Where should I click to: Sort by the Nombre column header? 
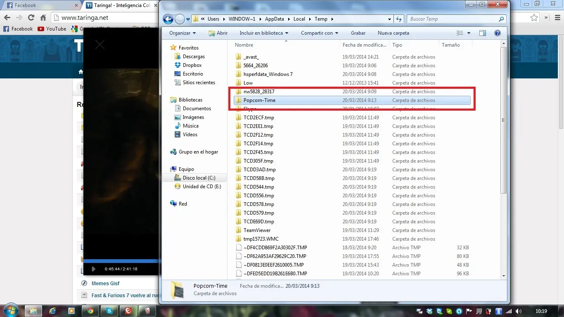pos(286,45)
